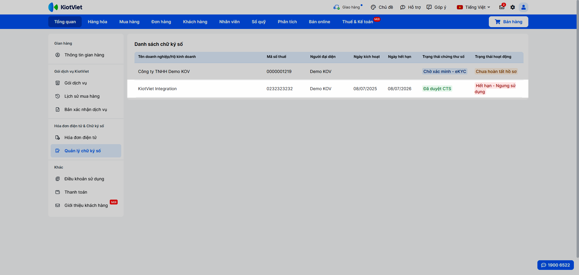Image resolution: width=579 pixels, height=275 pixels.
Task: Go to Gói dịch vụ page
Action: click(x=86, y=83)
